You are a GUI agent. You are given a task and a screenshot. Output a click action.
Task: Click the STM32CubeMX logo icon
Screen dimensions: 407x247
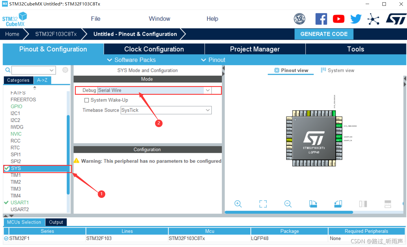[x=14, y=19]
